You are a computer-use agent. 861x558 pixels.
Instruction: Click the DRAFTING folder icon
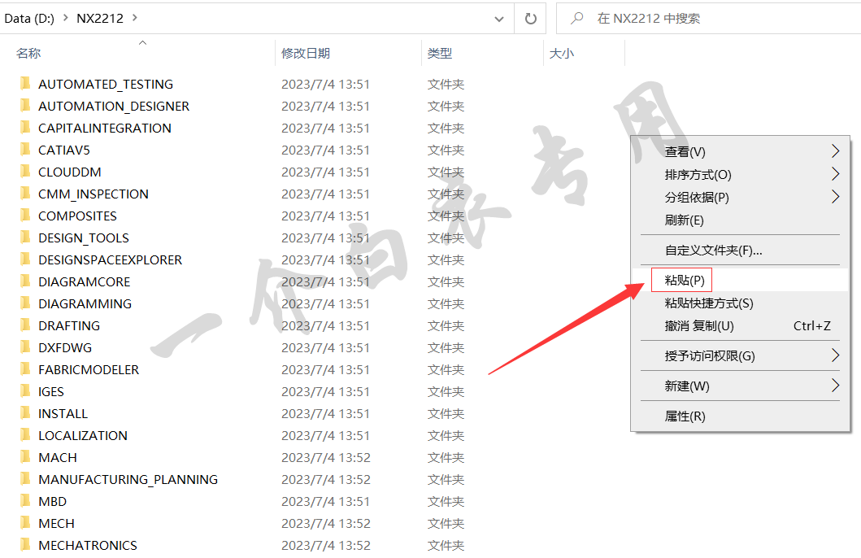(x=24, y=325)
